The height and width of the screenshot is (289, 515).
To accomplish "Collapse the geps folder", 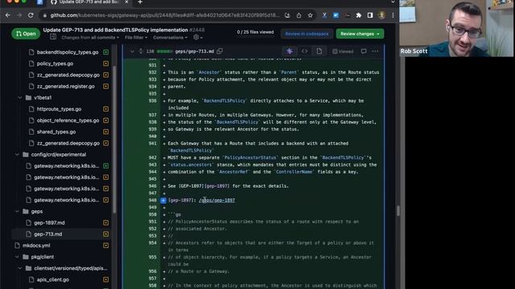I will point(17,211).
